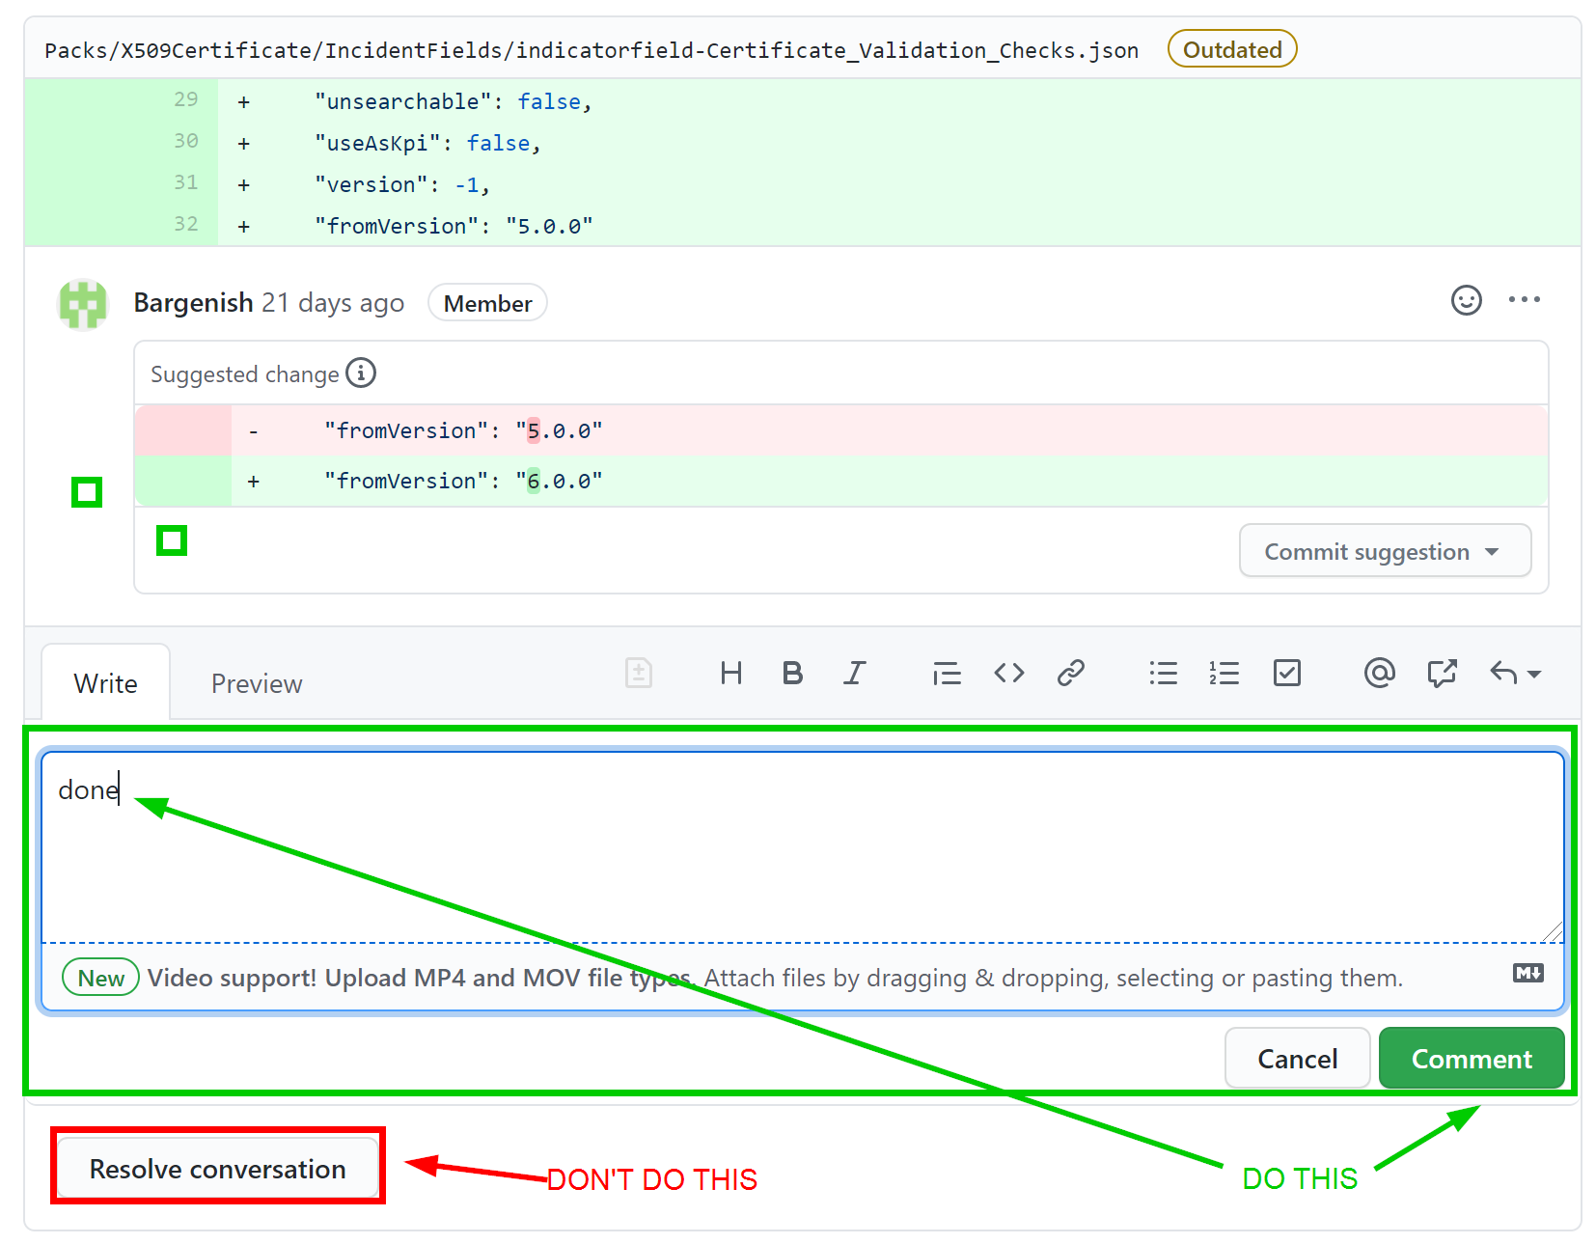The height and width of the screenshot is (1244, 1596).
Task: Submit the comment with the Comment button
Action: [x=1471, y=1058]
